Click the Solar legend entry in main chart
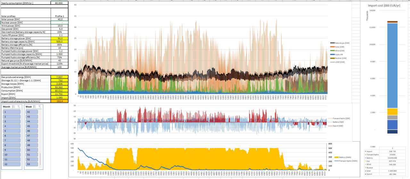The width and height of the screenshot is (410, 179). point(340,47)
